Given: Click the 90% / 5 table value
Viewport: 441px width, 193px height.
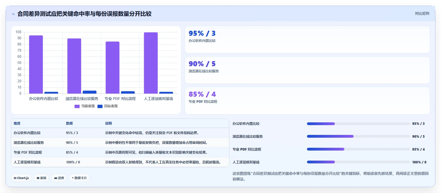Looking at the screenshot, I should (72, 143).
